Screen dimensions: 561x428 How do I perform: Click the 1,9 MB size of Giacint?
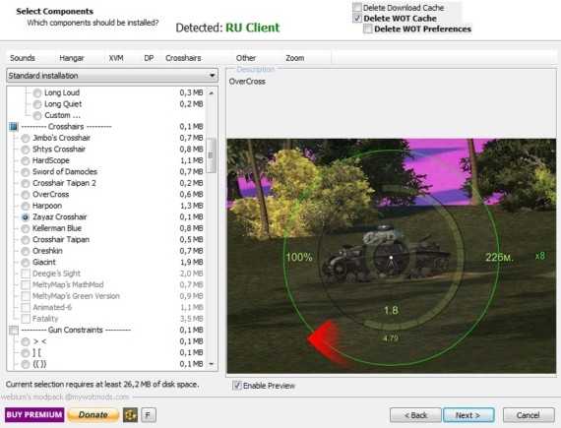191,262
